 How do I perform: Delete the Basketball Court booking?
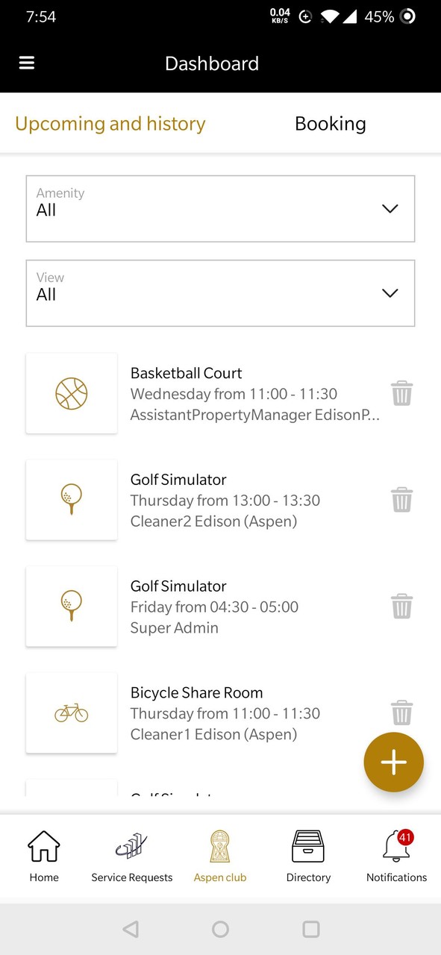(x=402, y=392)
